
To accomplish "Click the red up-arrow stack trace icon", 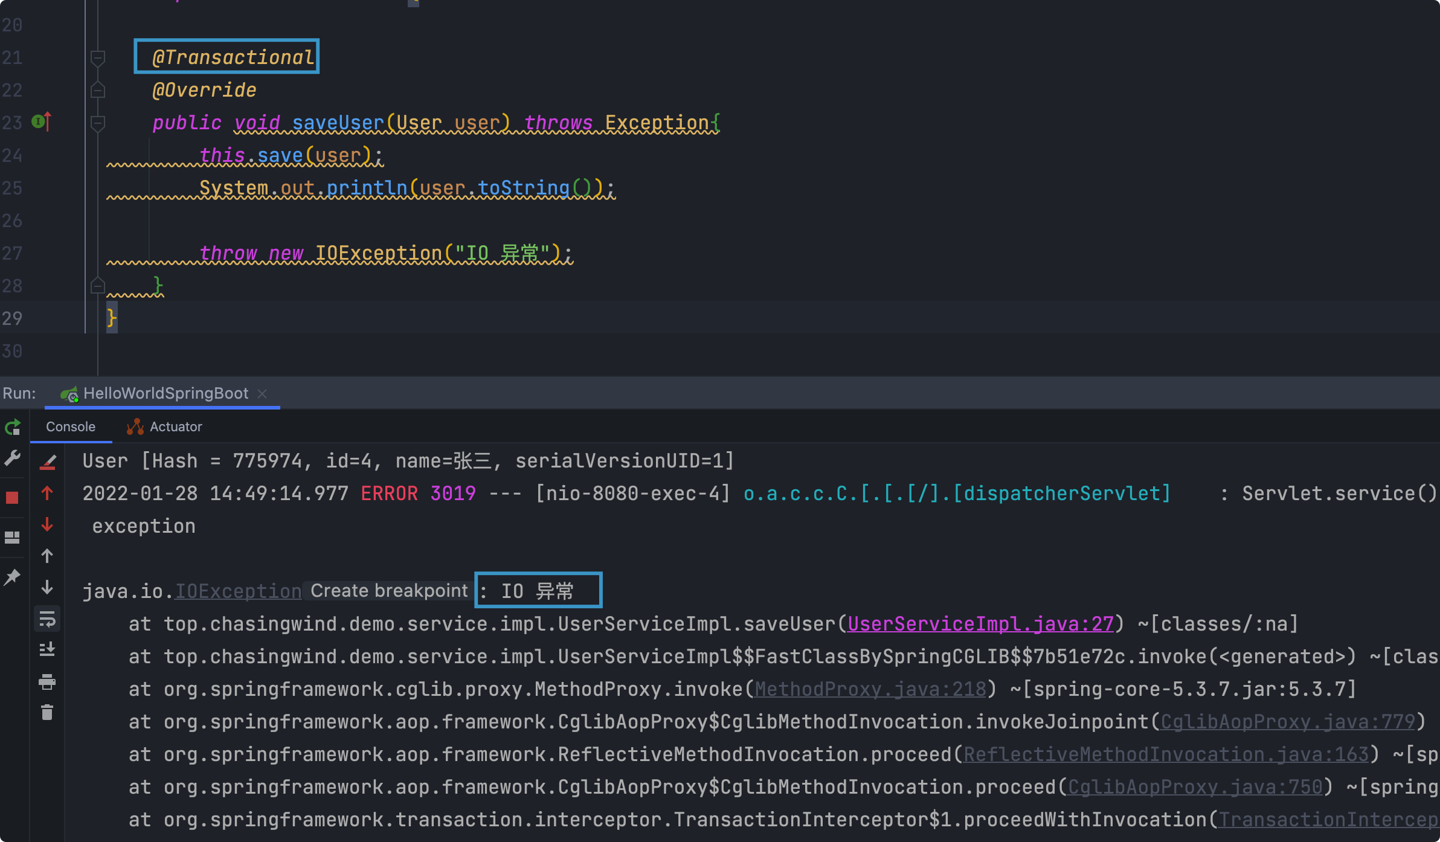I will (x=47, y=493).
